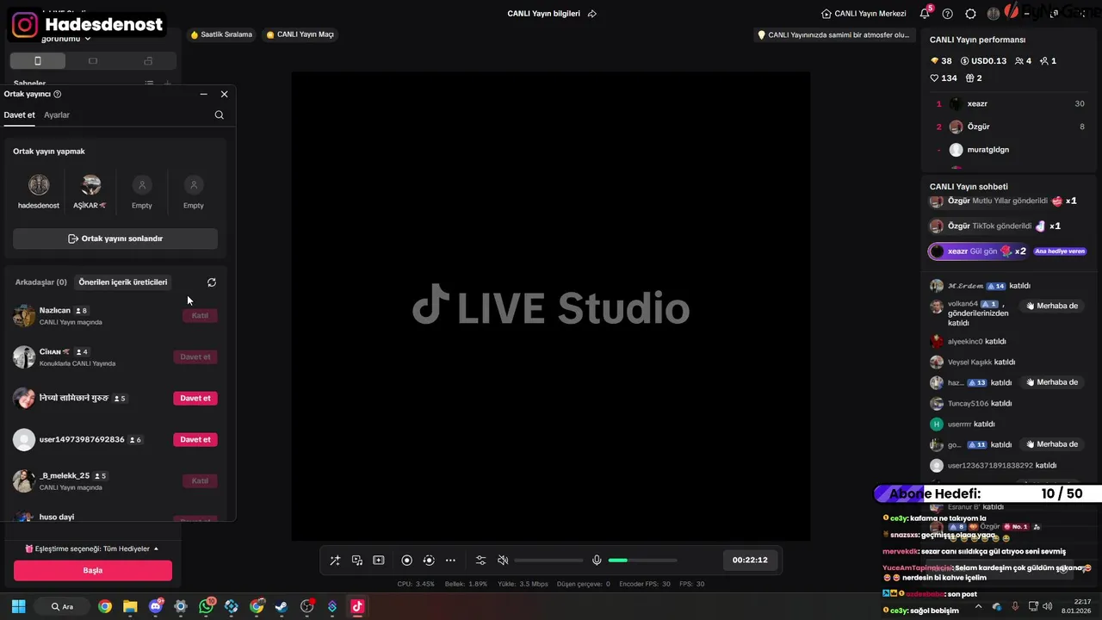
Task: Open the magic effects wand tool
Action: tap(335, 561)
